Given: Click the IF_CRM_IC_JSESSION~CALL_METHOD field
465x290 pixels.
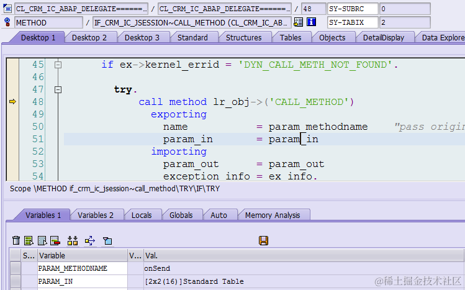Looking at the screenshot, I should (x=192, y=22).
